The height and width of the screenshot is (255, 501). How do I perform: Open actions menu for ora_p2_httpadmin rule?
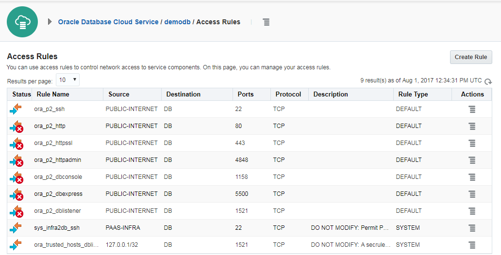coord(472,160)
